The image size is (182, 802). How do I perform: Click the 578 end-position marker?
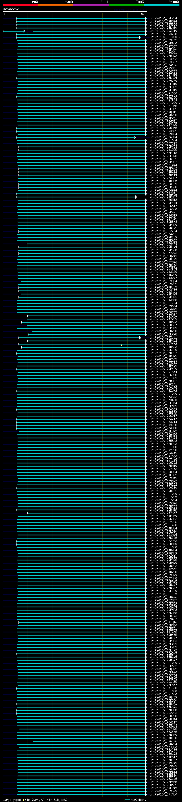(143, 14)
